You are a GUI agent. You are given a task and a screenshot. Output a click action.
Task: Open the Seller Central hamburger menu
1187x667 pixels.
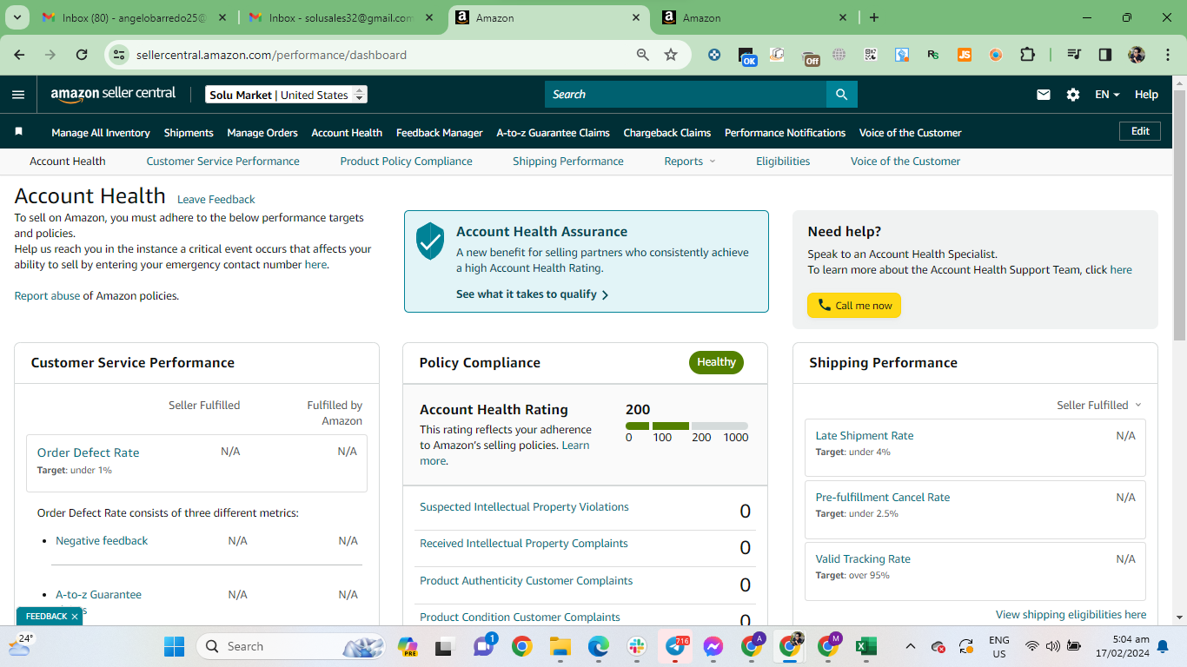point(18,95)
